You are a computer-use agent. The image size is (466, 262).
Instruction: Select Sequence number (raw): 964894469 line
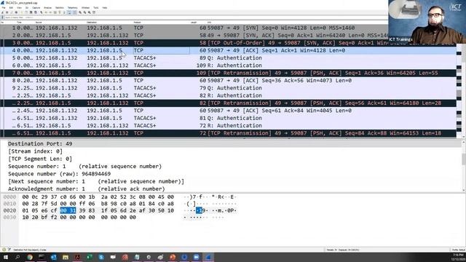point(60,174)
